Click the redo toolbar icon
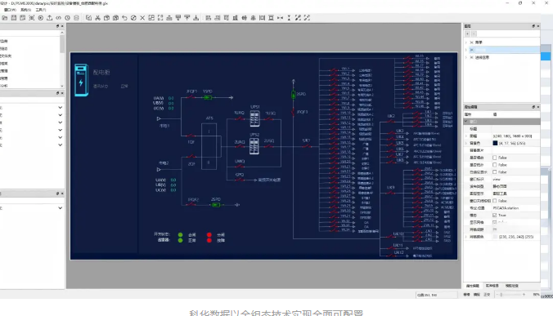The image size is (553, 316). 133,18
